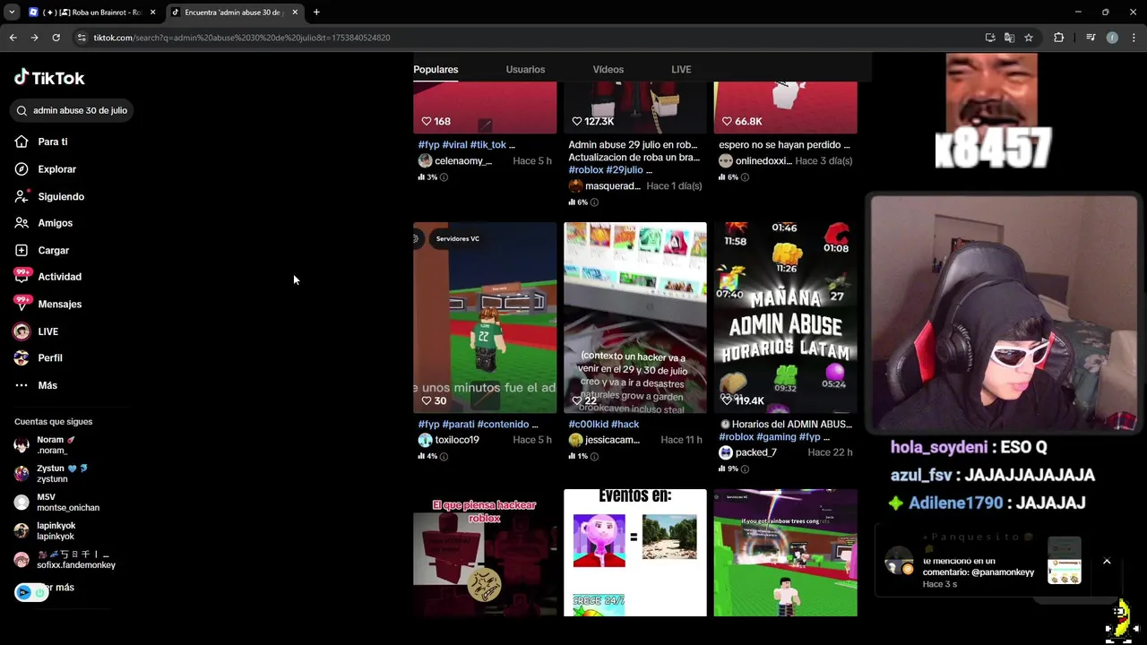
Task: Open the browser extensions puzzle icon
Action: [x=1059, y=38]
